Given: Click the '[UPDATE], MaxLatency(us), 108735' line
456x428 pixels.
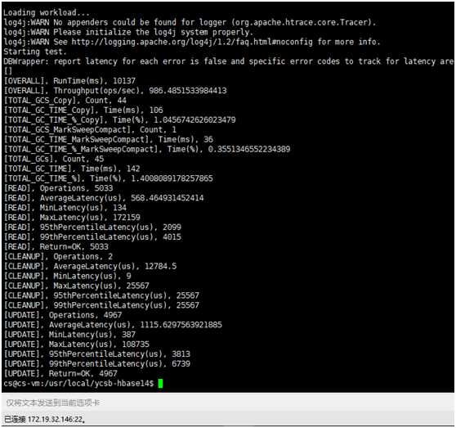Looking at the screenshot, I should [76, 345].
